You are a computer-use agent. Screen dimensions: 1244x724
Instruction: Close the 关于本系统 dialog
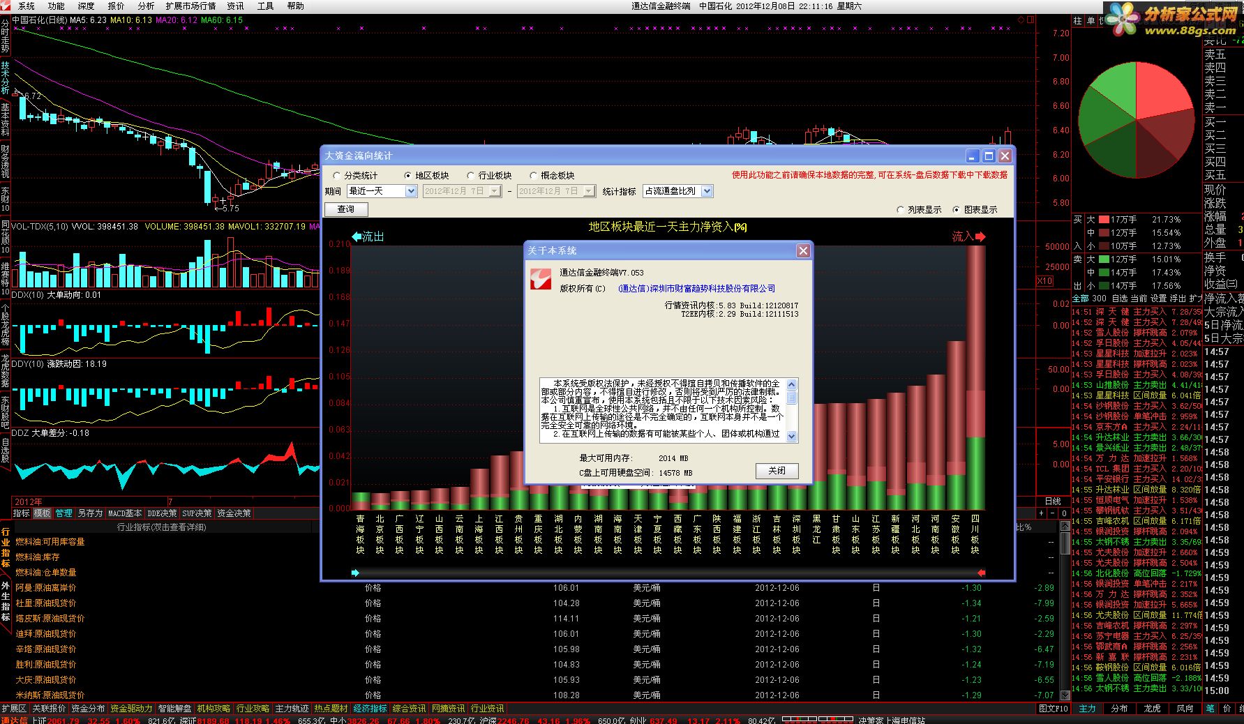click(x=803, y=250)
